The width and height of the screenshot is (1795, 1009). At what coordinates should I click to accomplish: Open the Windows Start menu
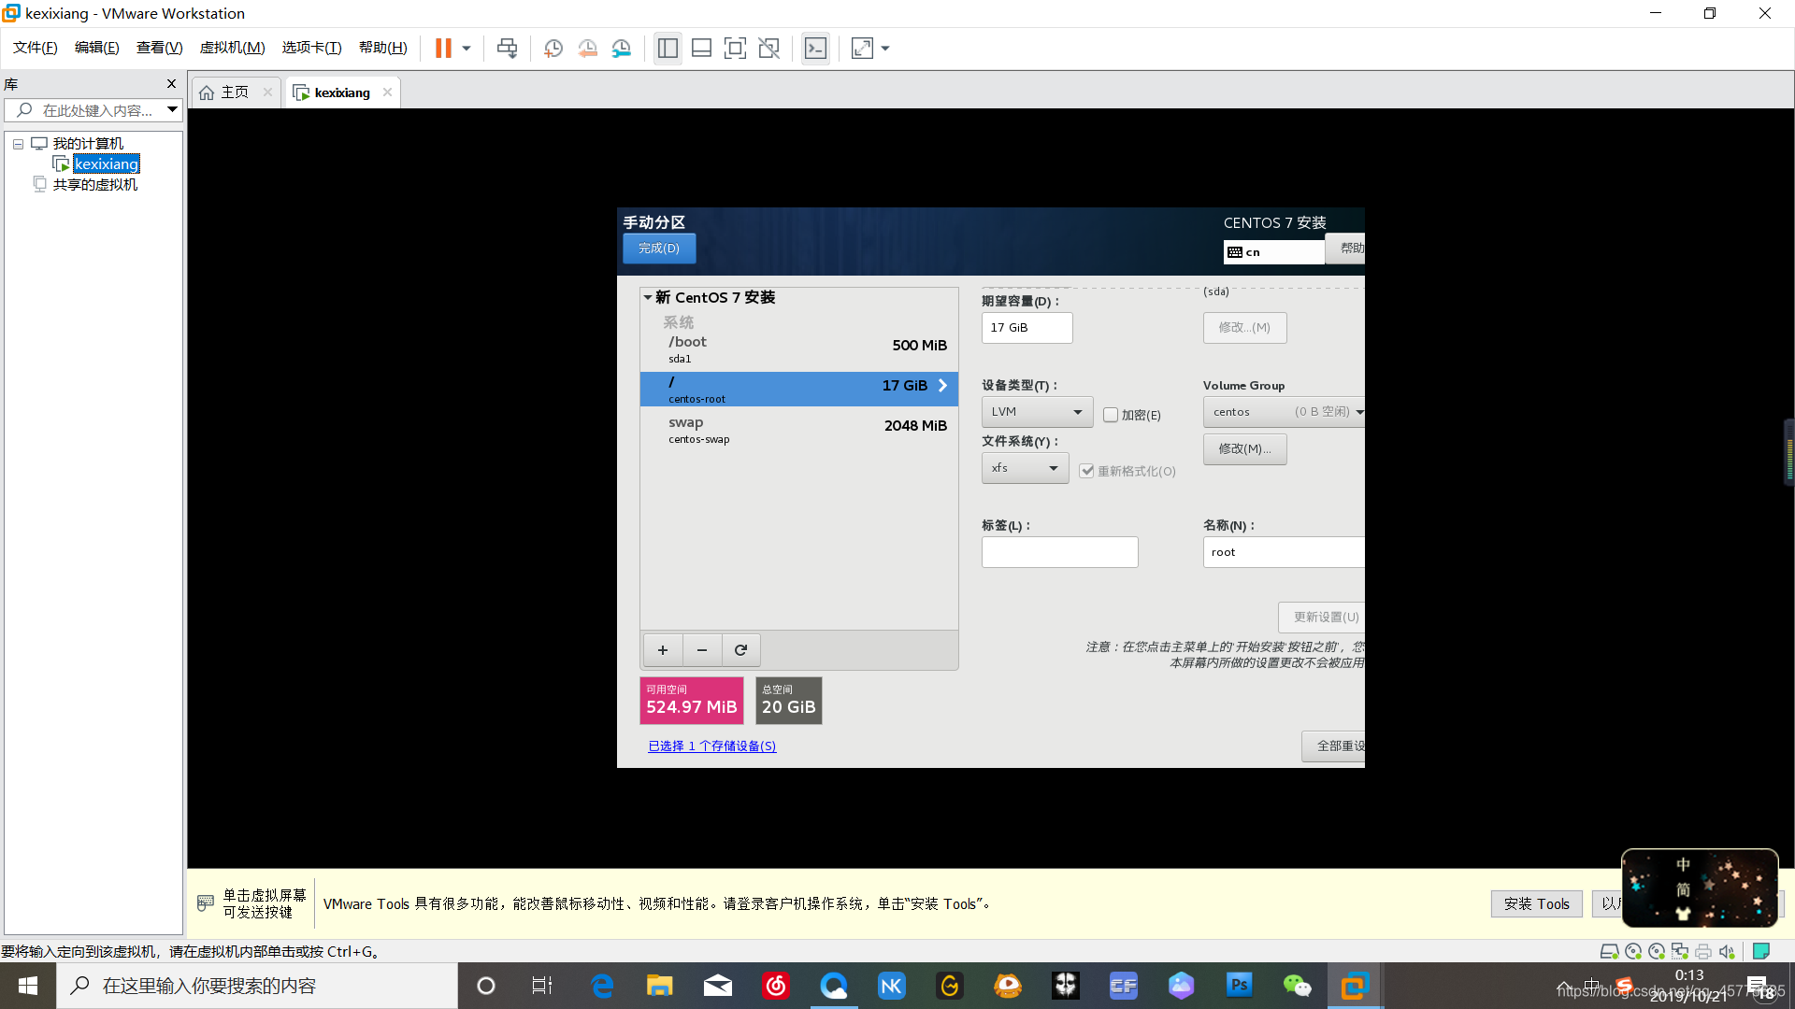point(28,986)
